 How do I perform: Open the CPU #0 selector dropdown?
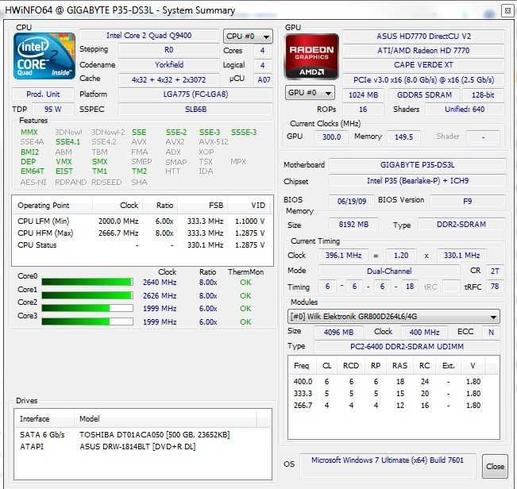point(248,37)
